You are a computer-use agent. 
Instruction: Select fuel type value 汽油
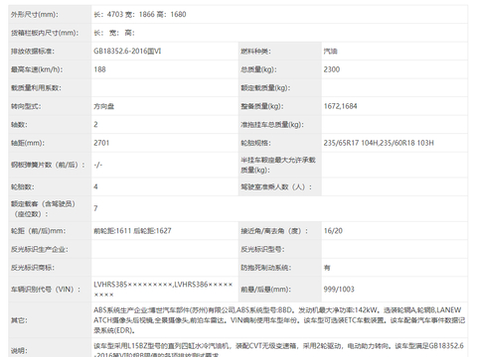pyautogui.click(x=331, y=52)
